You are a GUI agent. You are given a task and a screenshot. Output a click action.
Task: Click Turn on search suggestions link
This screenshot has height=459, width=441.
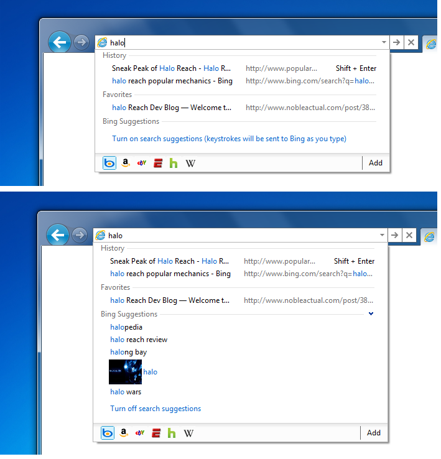230,139
